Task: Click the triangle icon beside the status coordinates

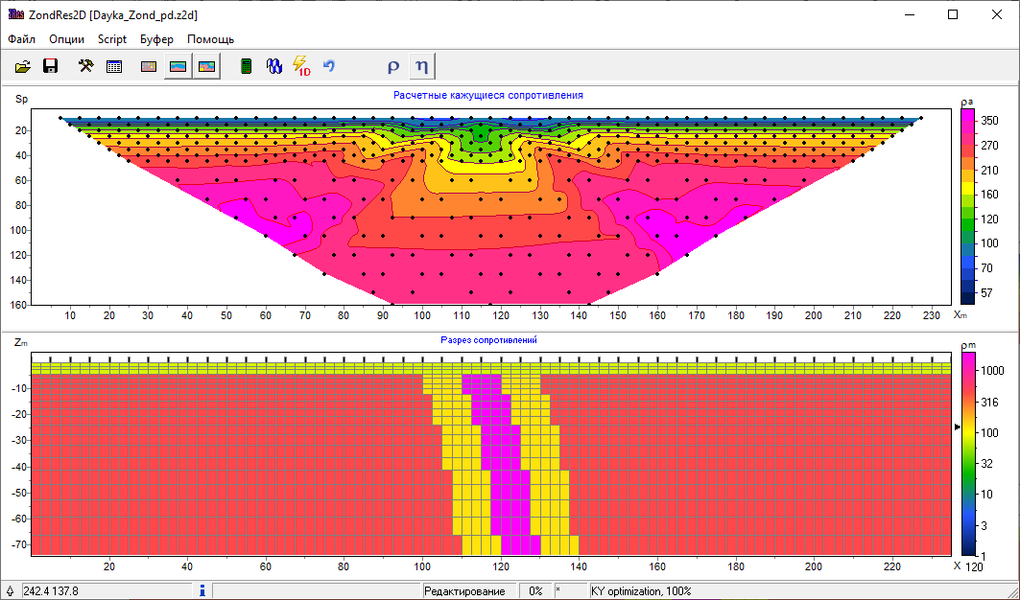Action: [x=10, y=591]
